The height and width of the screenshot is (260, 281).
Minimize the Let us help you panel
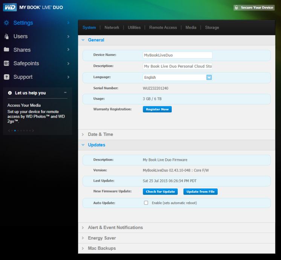coord(65,93)
